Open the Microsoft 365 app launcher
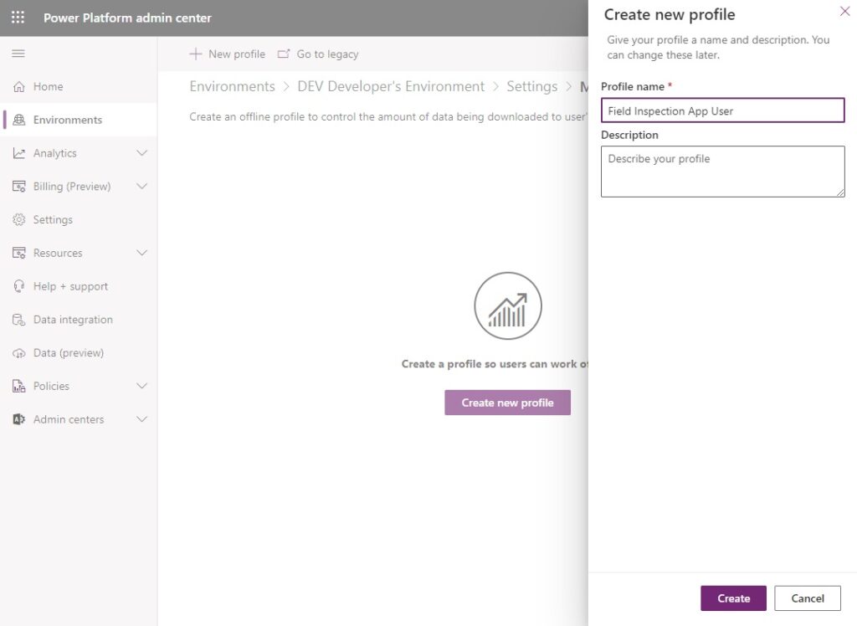The width and height of the screenshot is (857, 626). [x=17, y=17]
